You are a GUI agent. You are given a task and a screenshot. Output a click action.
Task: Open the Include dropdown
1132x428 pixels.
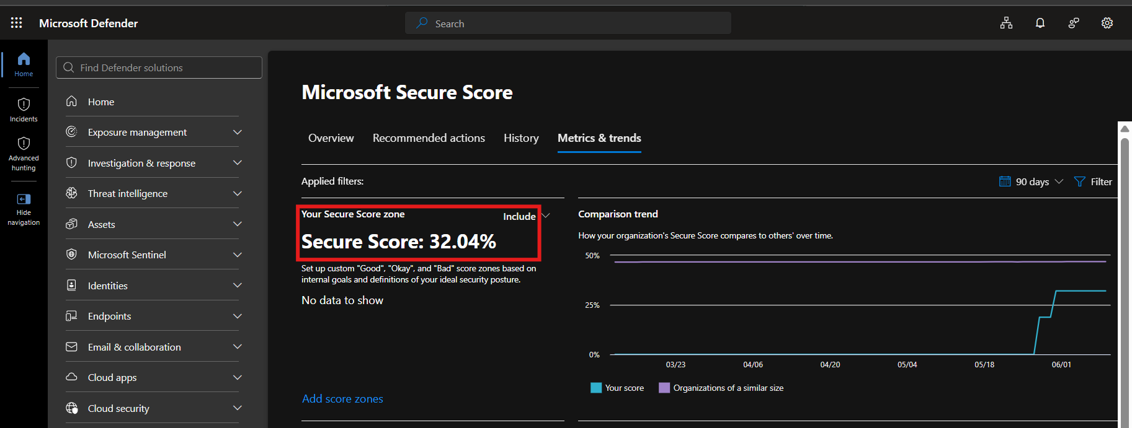526,216
